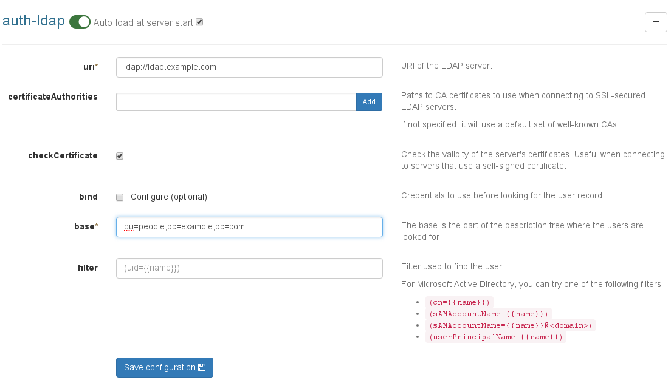The image size is (671, 383).
Task: Enable the optional bind configuration
Action: [120, 197]
